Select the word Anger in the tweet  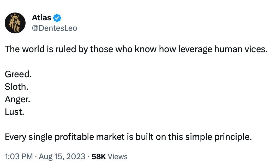17,99
